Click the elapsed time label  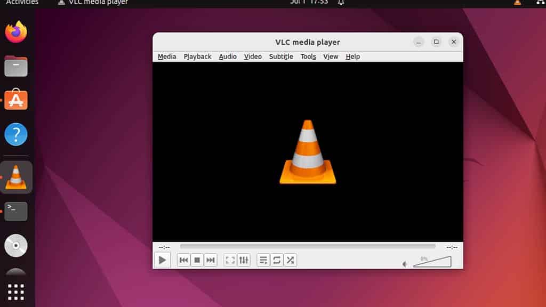[164, 247]
